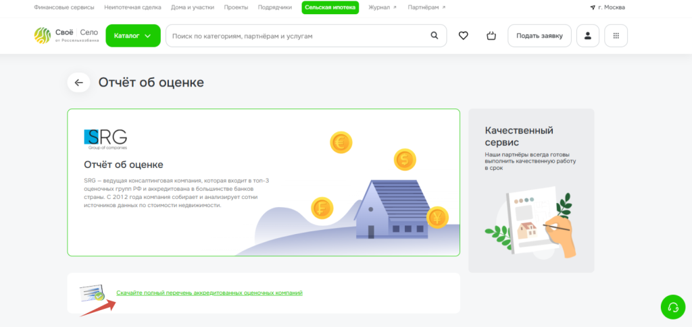Open the user profile icon
This screenshot has height=327, width=692.
587,36
